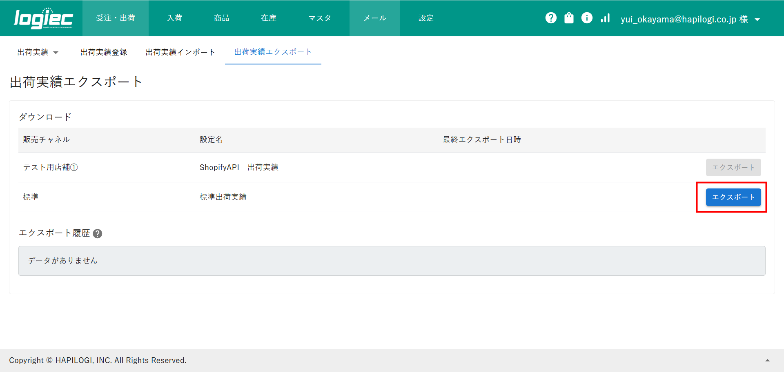Screen dimensions: 784x372
Task: Open the 受注・出荷 navigation menu
Action: point(116,18)
